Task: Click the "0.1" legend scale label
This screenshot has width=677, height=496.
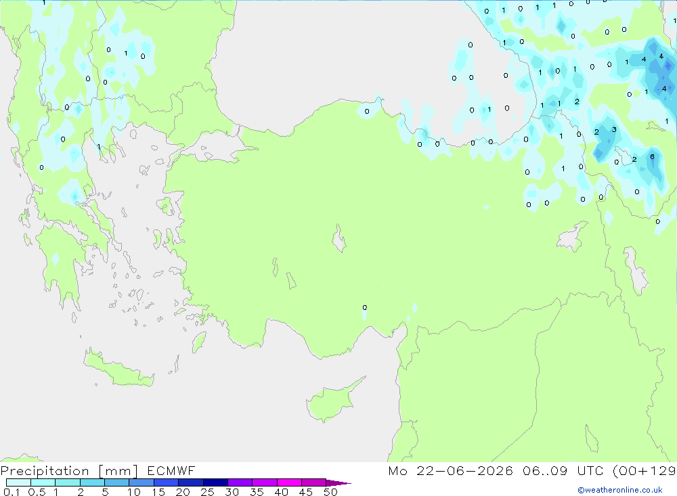Action: point(12,492)
